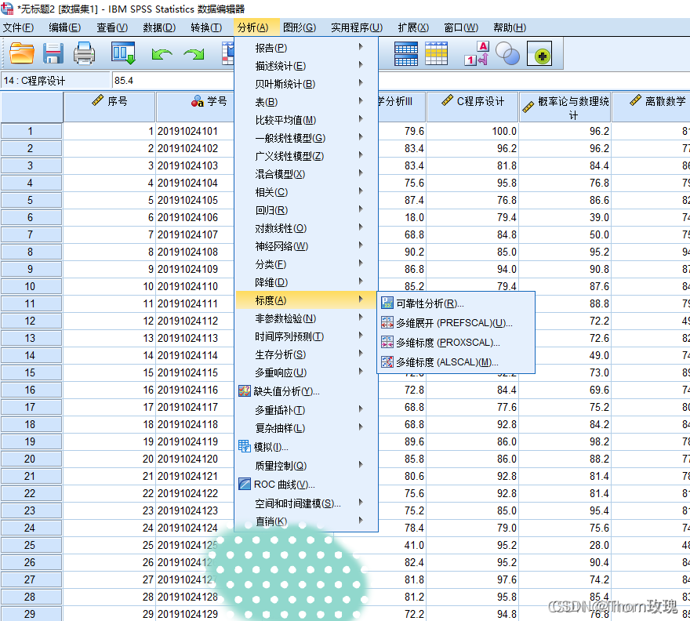Expand 表 submenu
Viewport: 690px width, 621px height.
pos(307,102)
